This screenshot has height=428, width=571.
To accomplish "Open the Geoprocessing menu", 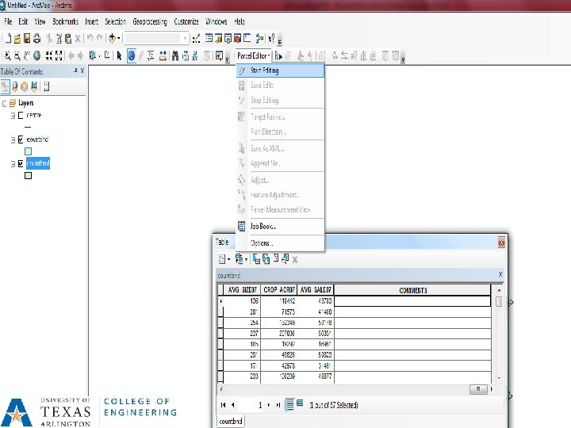I will tap(150, 21).
